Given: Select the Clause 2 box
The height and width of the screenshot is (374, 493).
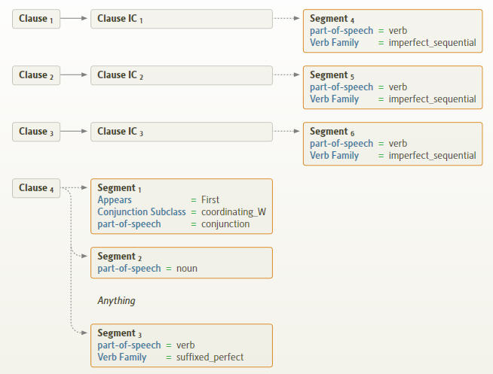Looking at the screenshot, I should pyautogui.click(x=35, y=75).
